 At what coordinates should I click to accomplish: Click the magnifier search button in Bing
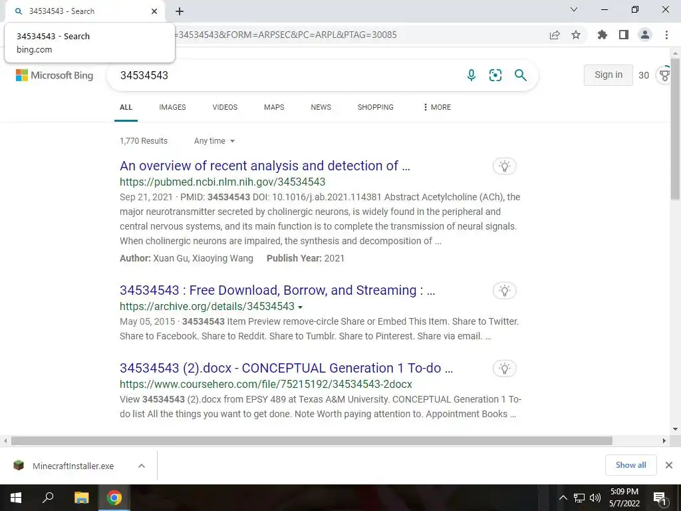tap(520, 75)
